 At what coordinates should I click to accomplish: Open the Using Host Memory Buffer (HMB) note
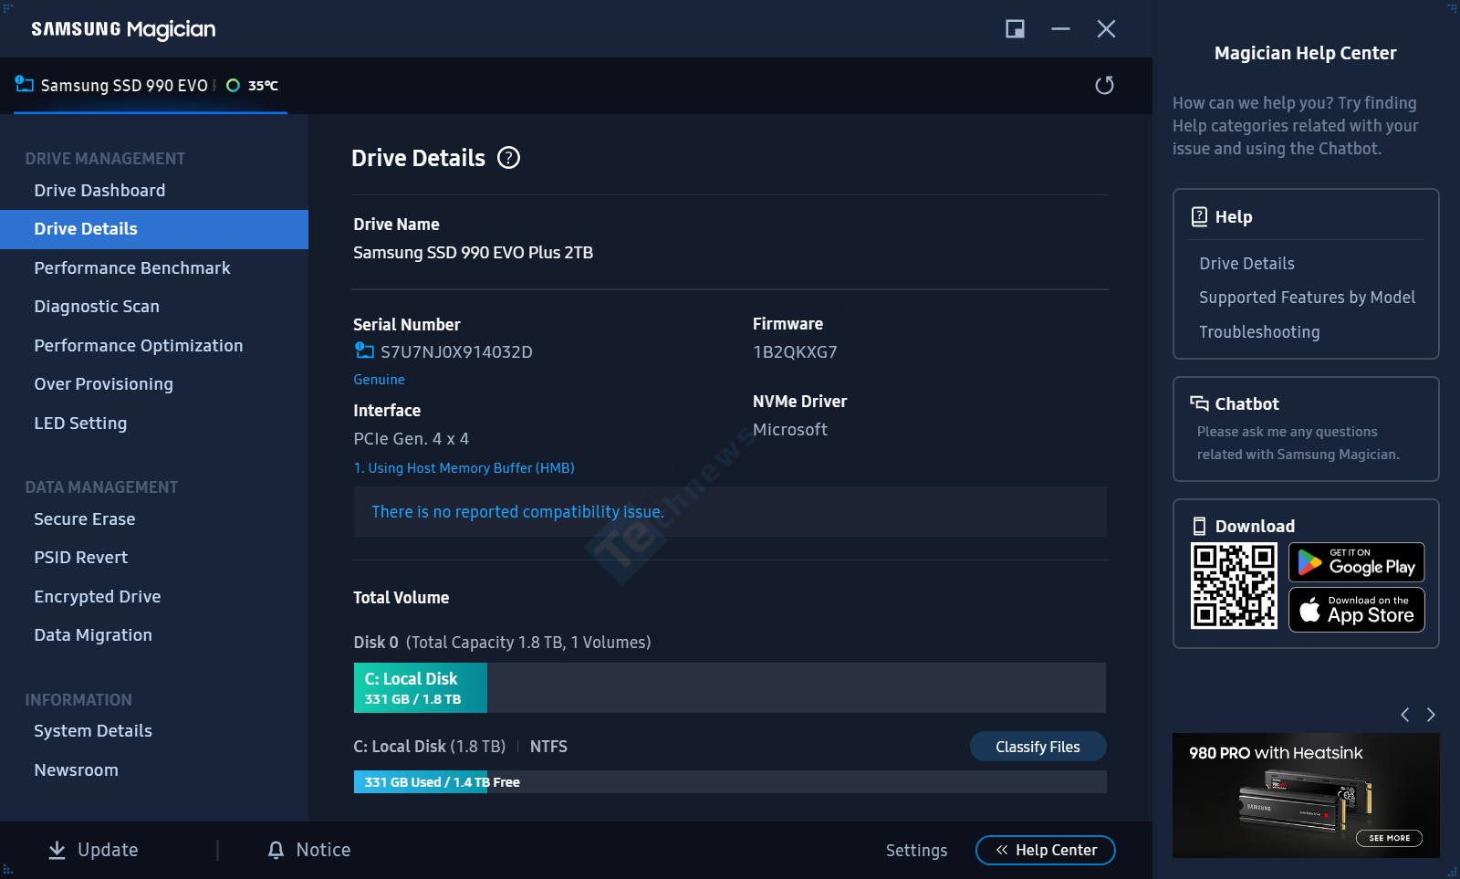tap(464, 468)
